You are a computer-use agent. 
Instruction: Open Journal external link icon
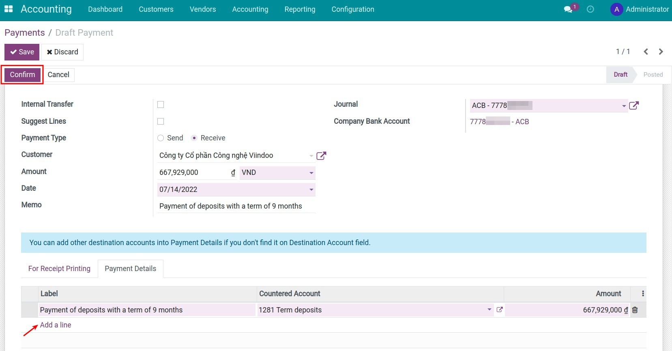[634, 106]
